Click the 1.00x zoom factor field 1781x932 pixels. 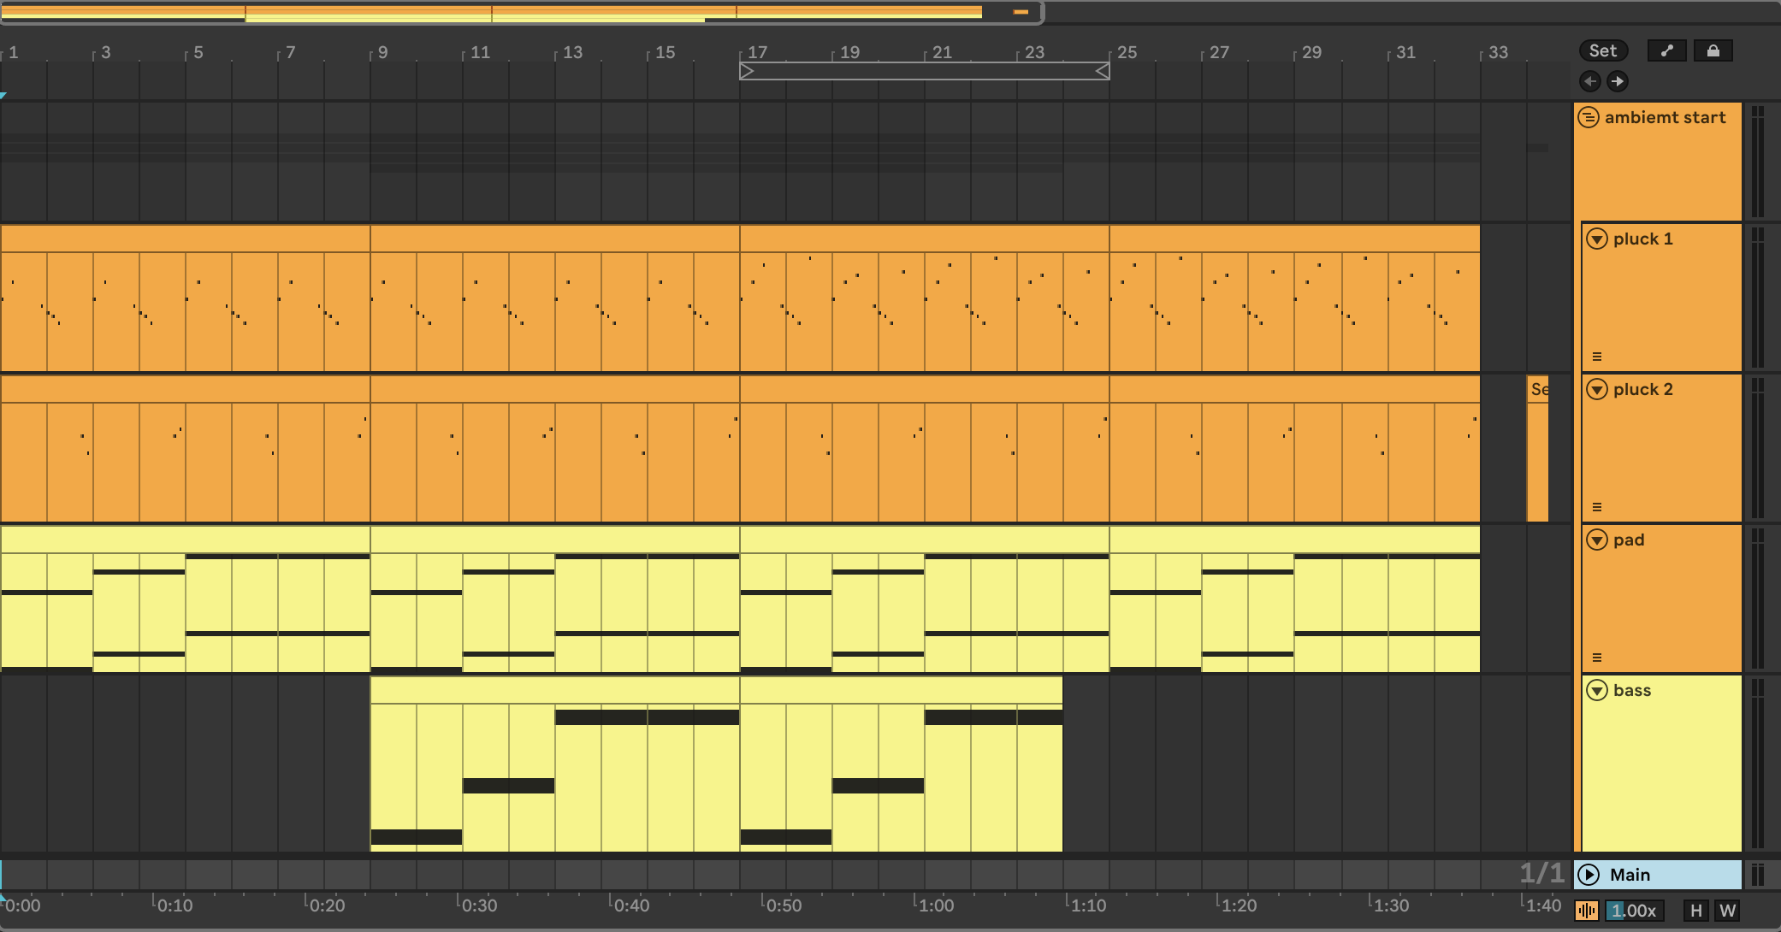[x=1634, y=911]
